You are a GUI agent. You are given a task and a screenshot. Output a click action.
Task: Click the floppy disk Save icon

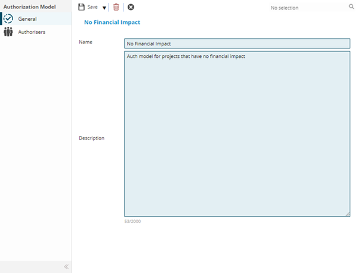pyautogui.click(x=82, y=7)
